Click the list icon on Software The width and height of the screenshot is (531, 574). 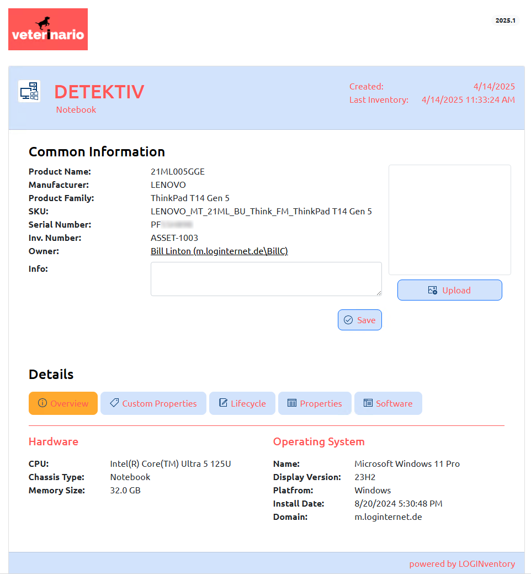tap(368, 403)
